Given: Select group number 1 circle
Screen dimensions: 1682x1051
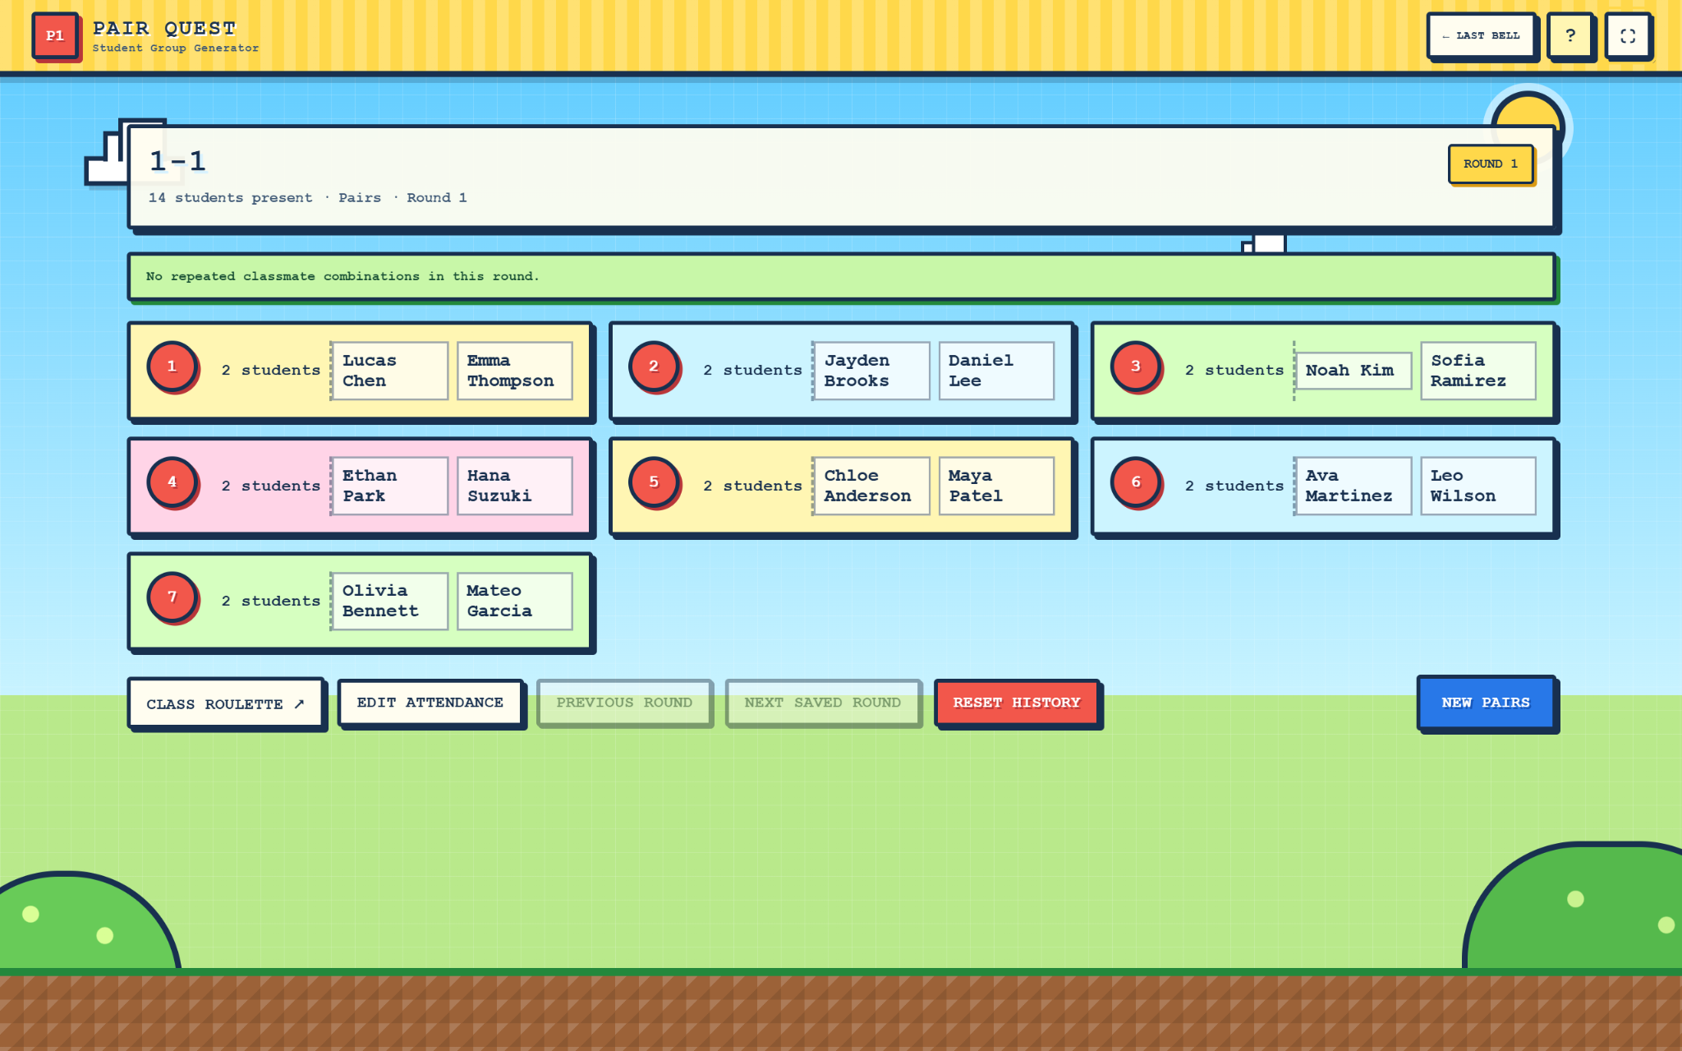Looking at the screenshot, I should pos(172,366).
